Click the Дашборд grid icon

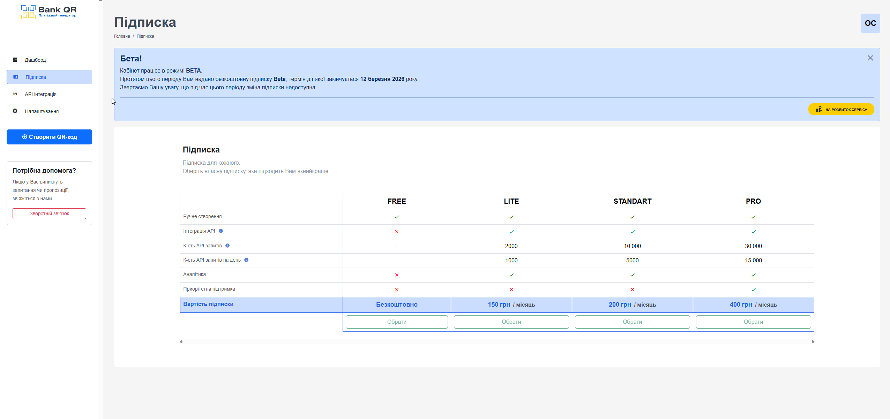pyautogui.click(x=15, y=60)
